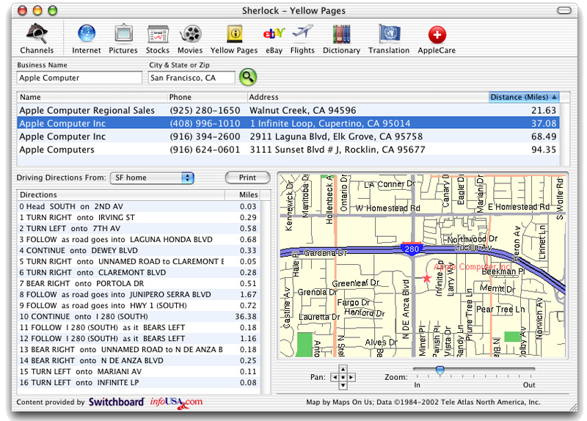Screen dimensions: 587x421
Task: Recenter map with pan center button
Action: click(x=343, y=377)
